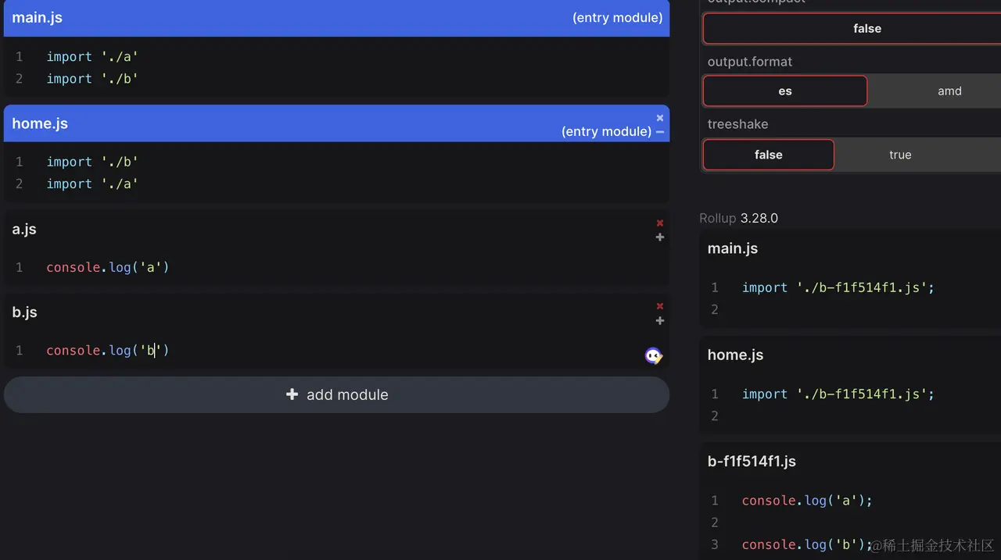Image resolution: width=1001 pixels, height=560 pixels.
Task: Click the plus icon on a.js module
Action: coord(660,237)
